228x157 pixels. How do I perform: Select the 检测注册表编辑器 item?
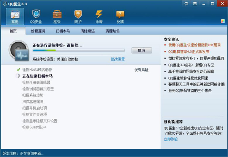36,82
